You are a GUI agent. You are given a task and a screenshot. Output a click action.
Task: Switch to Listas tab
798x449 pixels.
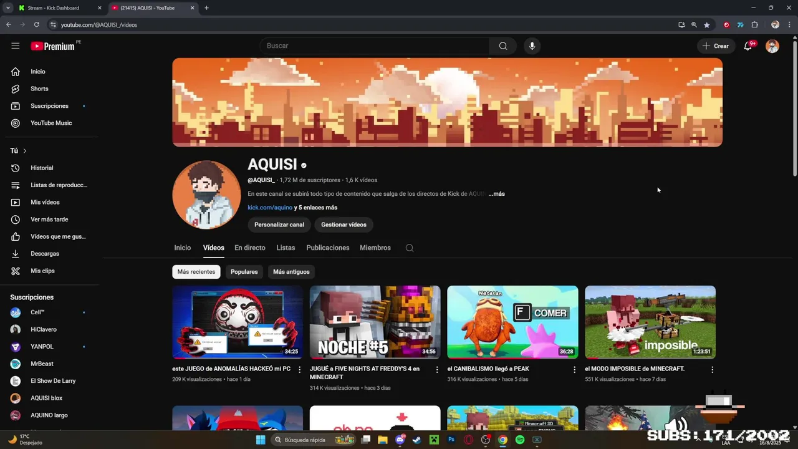click(x=286, y=248)
